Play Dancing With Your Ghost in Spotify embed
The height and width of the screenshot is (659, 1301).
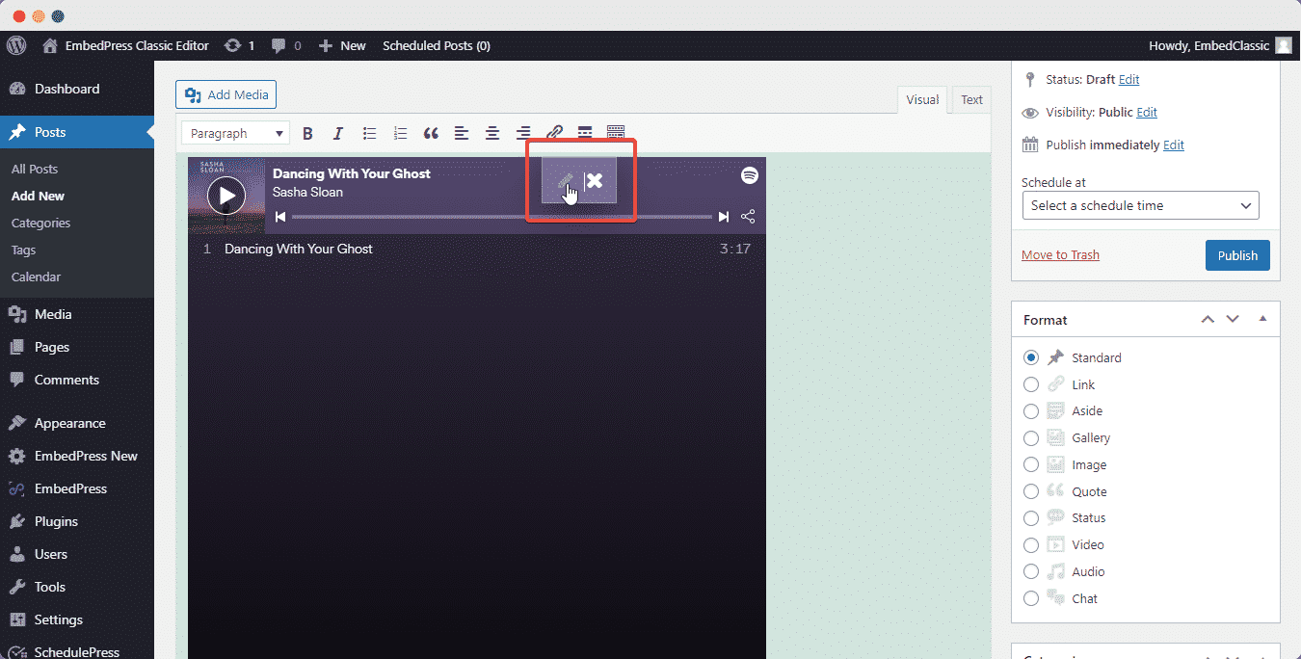point(226,196)
